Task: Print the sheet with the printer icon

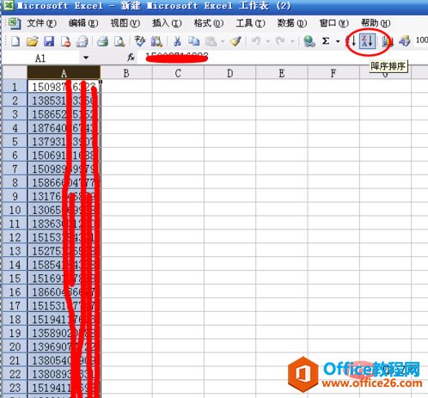Action: click(x=102, y=41)
